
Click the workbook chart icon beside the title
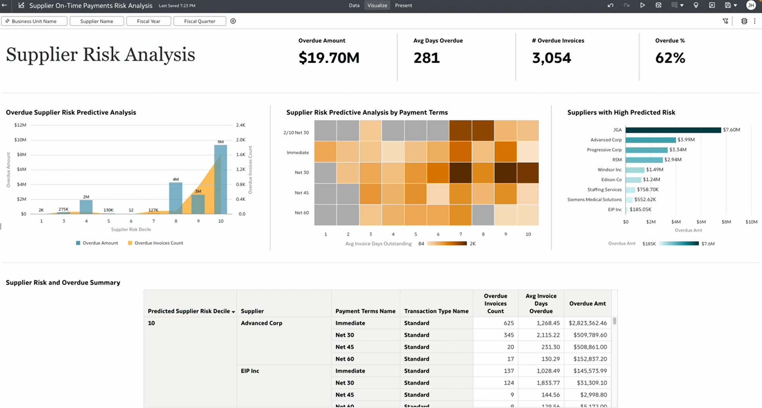22,6
